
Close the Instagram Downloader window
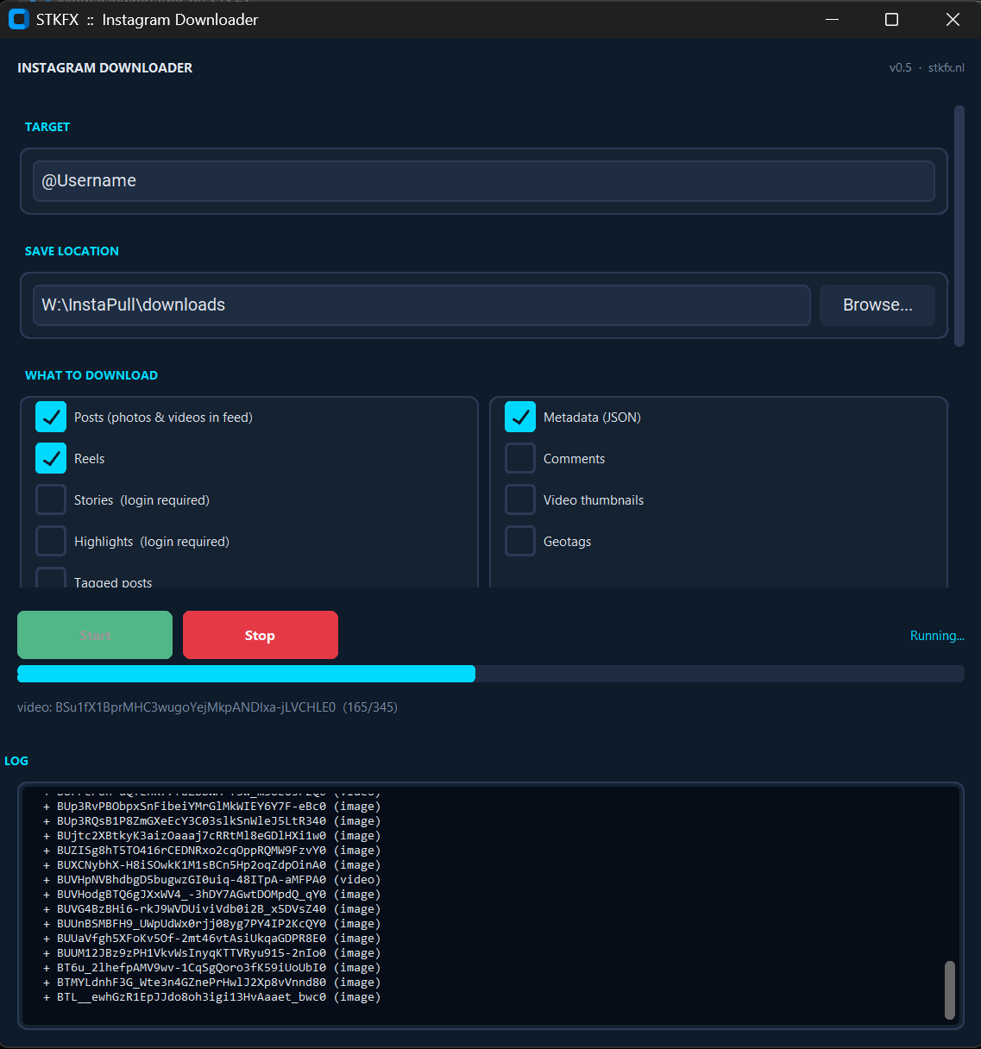click(x=953, y=20)
